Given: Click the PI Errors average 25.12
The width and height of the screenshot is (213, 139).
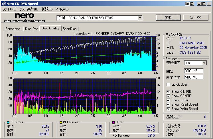Looking at the screenshot, I should (46, 126).
